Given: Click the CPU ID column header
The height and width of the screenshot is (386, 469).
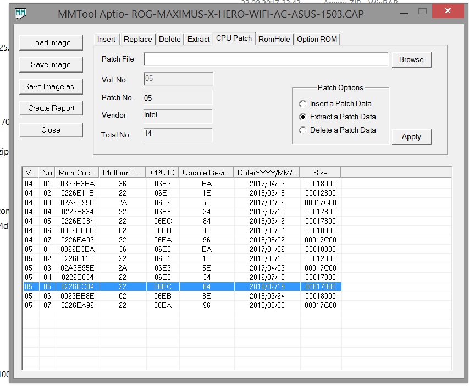Looking at the screenshot, I should point(163,173).
